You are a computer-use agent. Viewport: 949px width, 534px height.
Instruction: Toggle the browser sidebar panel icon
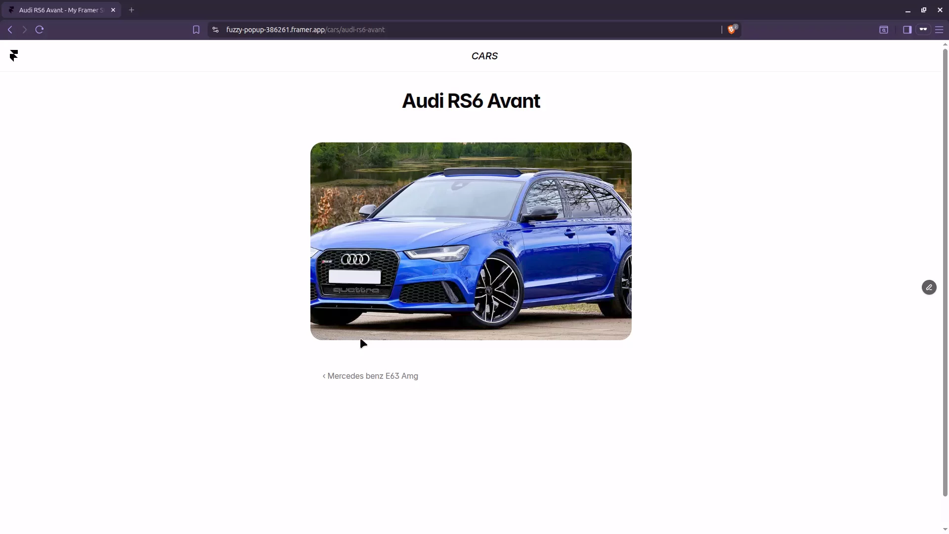(907, 30)
